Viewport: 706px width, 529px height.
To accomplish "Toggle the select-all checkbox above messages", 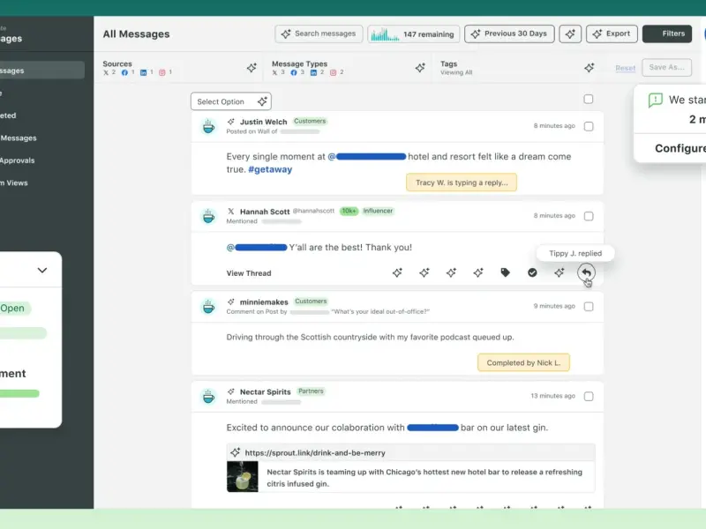I will click(x=589, y=100).
